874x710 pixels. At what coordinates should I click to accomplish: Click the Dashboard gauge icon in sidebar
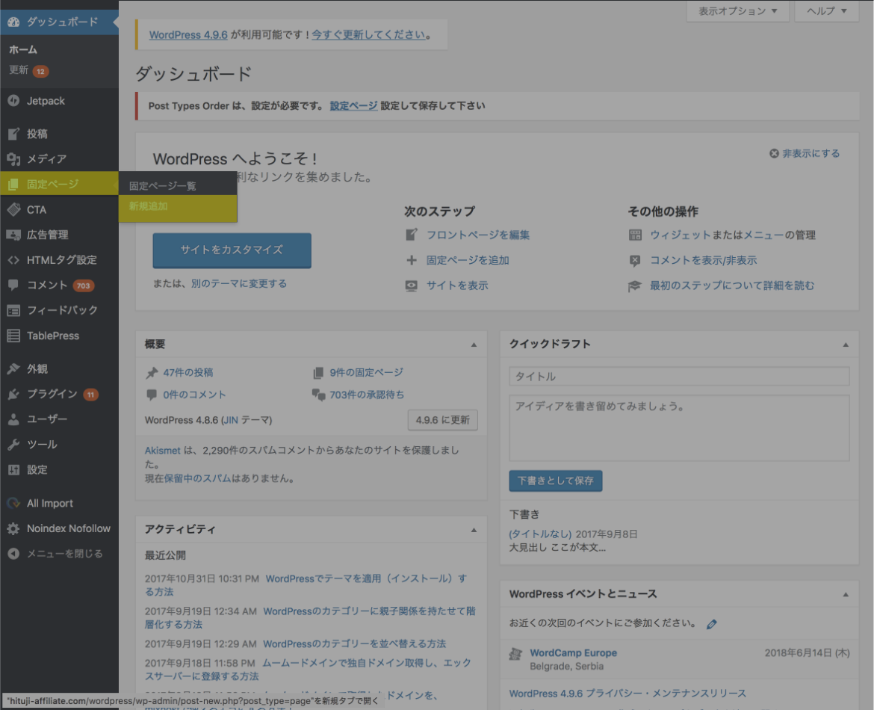coord(13,22)
